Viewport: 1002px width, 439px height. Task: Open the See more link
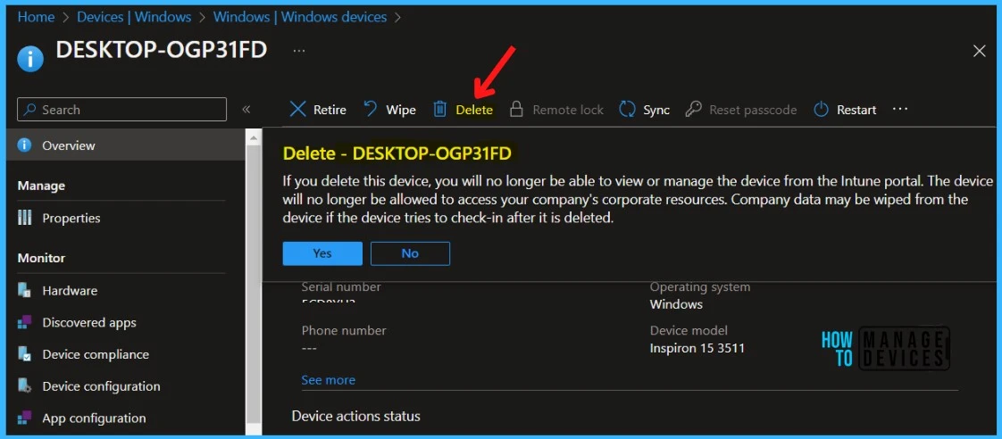328,379
